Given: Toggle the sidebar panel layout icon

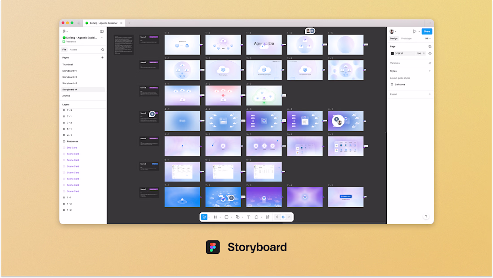Looking at the screenshot, I should pos(102,31).
